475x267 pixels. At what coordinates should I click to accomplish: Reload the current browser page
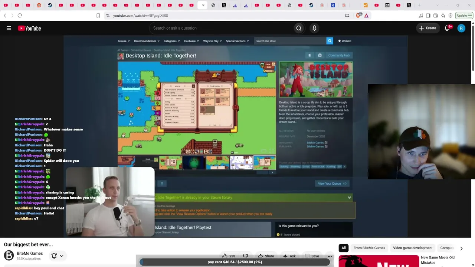click(x=20, y=16)
